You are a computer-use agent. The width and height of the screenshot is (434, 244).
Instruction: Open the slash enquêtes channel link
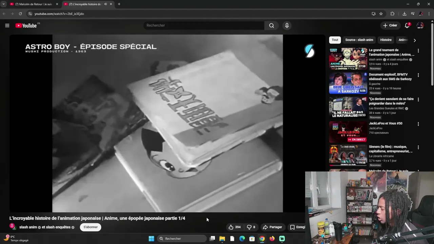click(x=58, y=227)
